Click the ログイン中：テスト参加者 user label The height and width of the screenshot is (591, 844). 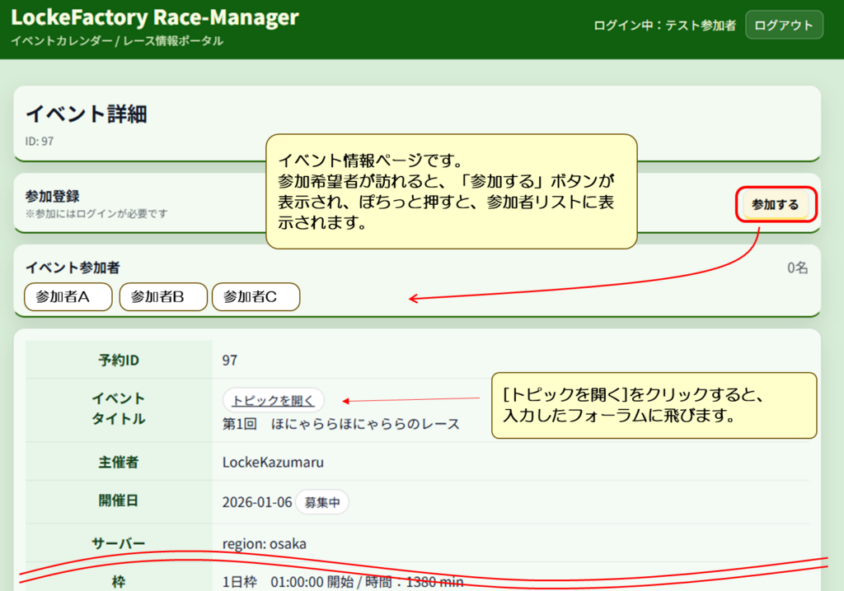664,26
